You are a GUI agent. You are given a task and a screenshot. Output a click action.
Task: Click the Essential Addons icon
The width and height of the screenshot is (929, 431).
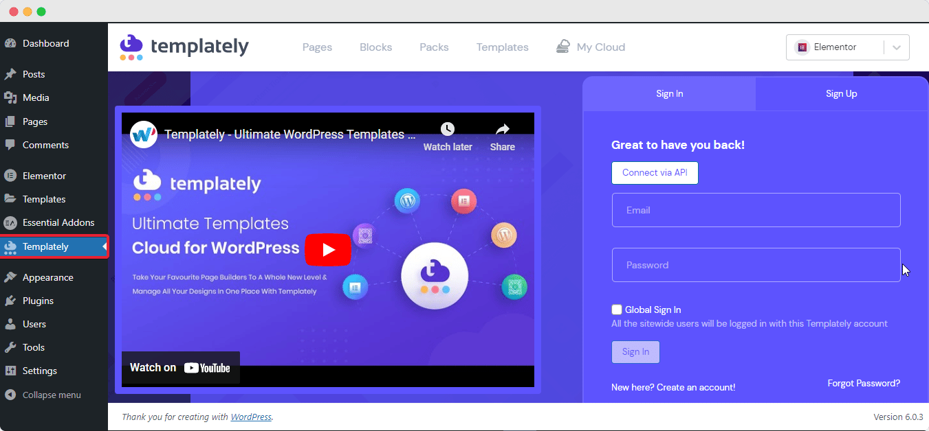(10, 222)
